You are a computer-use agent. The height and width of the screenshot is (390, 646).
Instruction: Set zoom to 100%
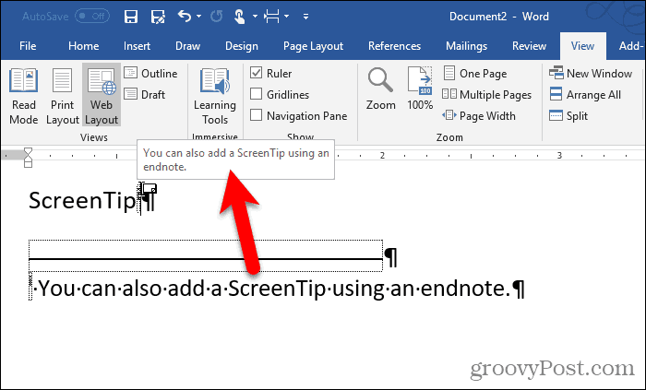point(420,89)
